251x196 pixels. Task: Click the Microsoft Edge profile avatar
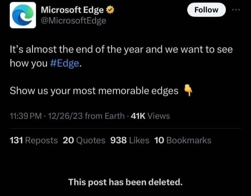(x=23, y=15)
